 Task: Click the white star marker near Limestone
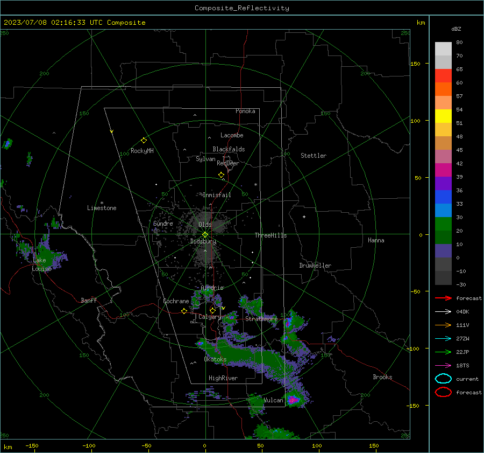[x=102, y=203]
